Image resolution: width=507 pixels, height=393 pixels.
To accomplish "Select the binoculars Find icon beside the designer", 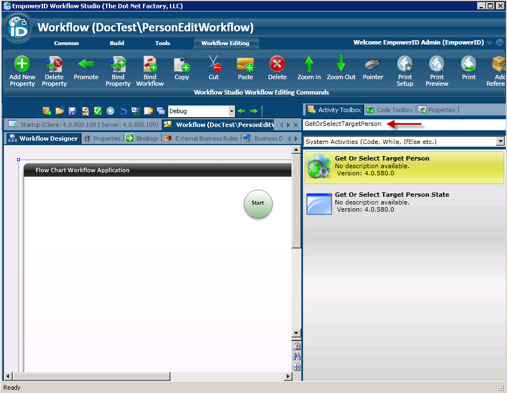I will tap(297, 356).
